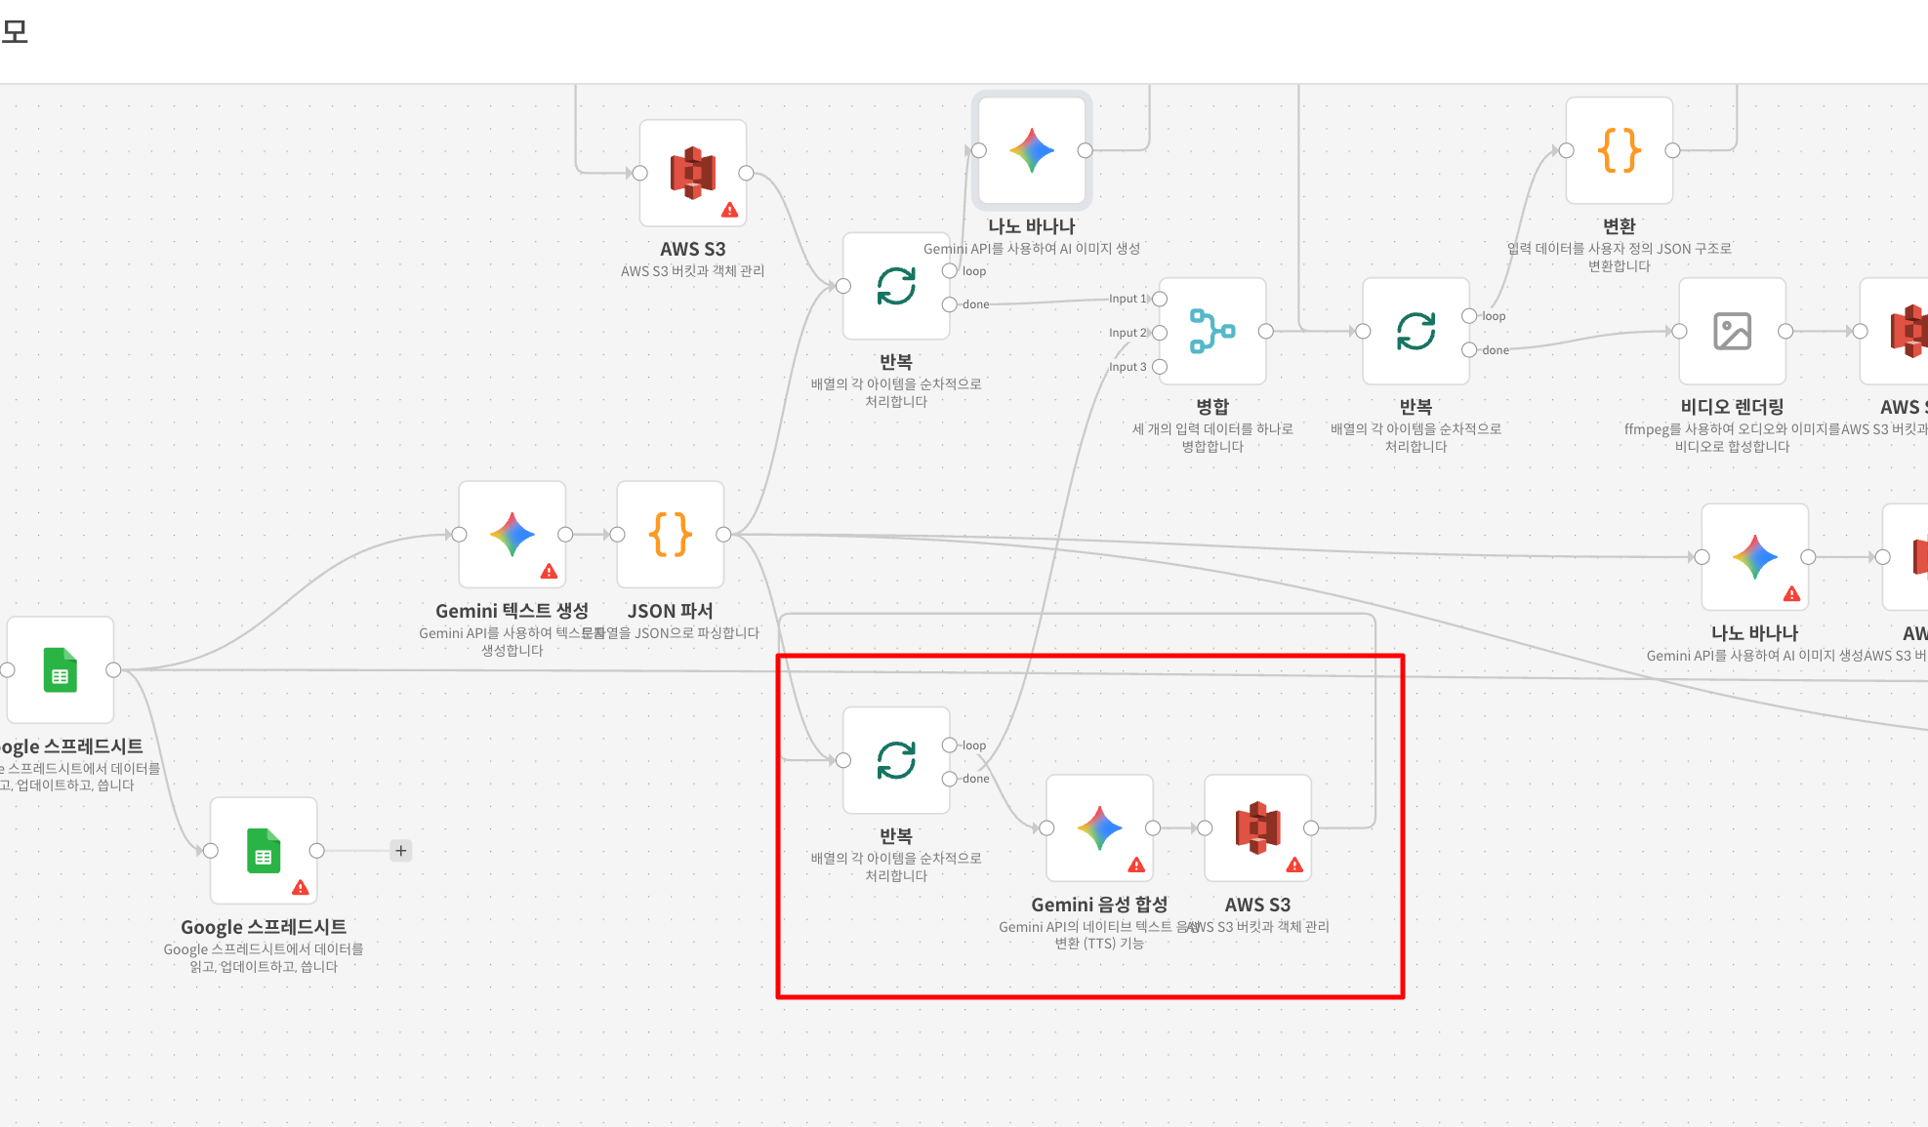Open the 비디오 렌더링 image node
The height and width of the screenshot is (1127, 1928).
[x=1732, y=331]
